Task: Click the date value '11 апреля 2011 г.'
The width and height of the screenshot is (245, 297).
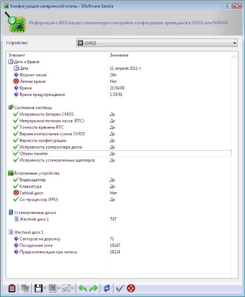Action: [126, 68]
